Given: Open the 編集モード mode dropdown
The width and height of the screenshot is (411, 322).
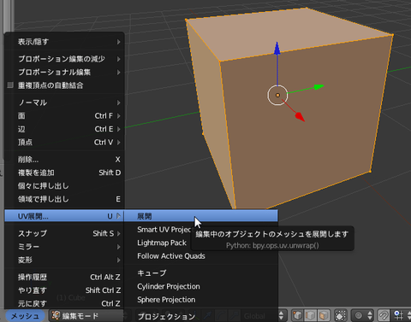Looking at the screenshot, I should pos(87,316).
